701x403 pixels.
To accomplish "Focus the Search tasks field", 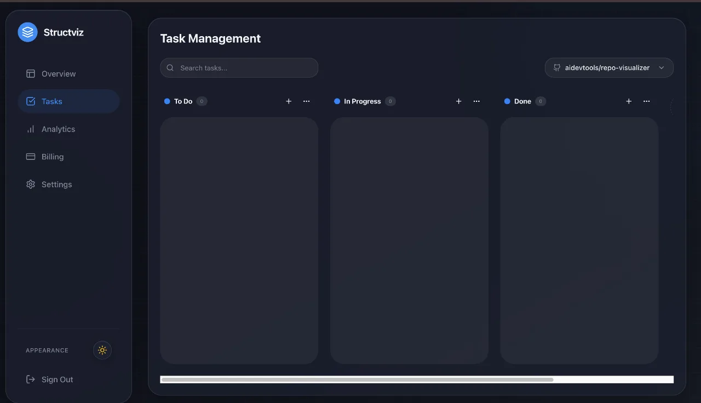I will [239, 68].
